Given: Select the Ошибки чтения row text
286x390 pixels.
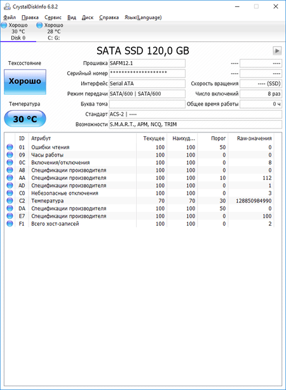Looking at the screenshot, I should coord(50,147).
